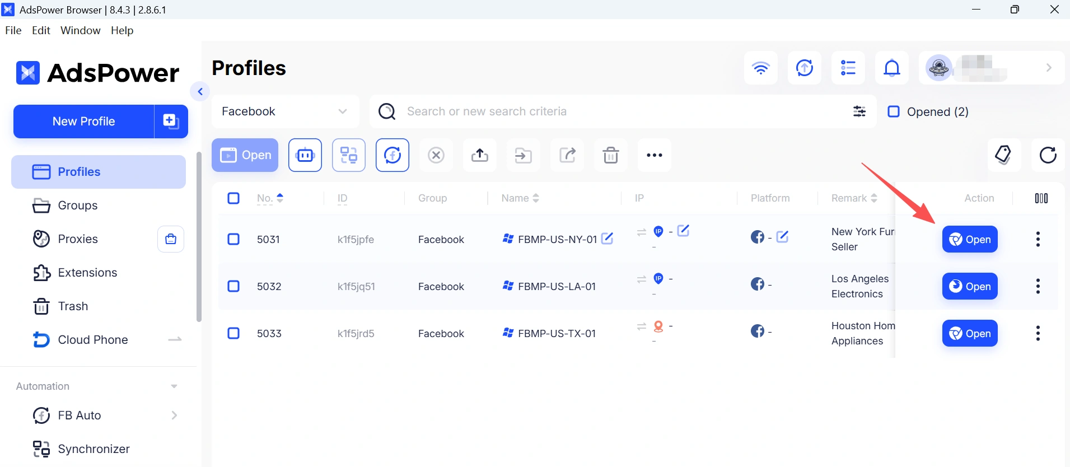Open proxy store bag icon beside Proxies
Image resolution: width=1070 pixels, height=467 pixels.
(171, 239)
